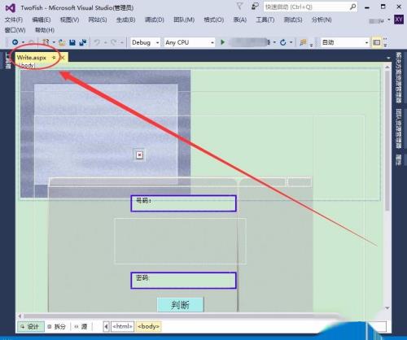The image size is (407, 340).
Task: Open the 格式(O) menu
Action: (214, 20)
